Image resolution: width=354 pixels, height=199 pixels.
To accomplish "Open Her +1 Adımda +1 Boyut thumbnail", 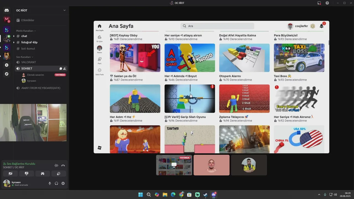I will click(x=190, y=58).
